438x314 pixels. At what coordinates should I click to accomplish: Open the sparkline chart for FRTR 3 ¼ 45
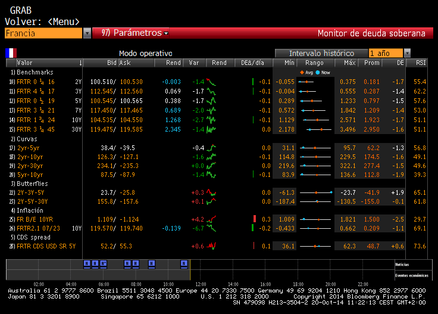pos(211,129)
